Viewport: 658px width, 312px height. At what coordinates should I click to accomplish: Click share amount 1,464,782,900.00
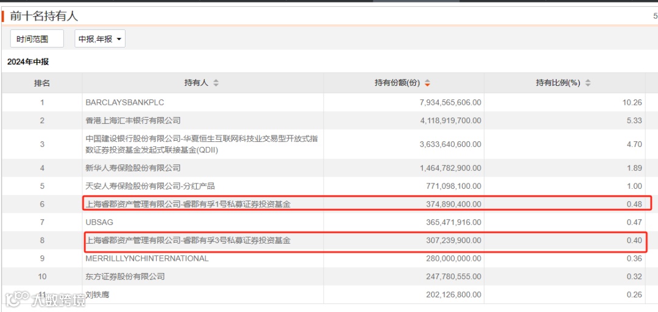[x=450, y=168]
